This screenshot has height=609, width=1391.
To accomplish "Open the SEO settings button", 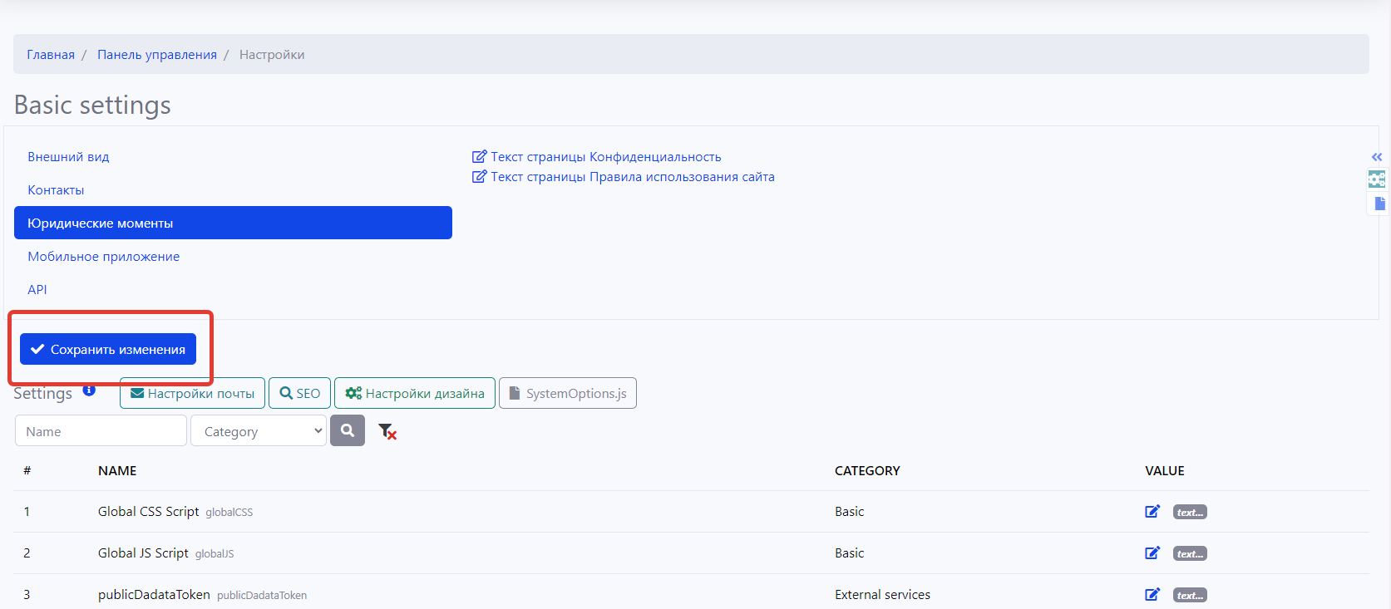I will pos(299,393).
